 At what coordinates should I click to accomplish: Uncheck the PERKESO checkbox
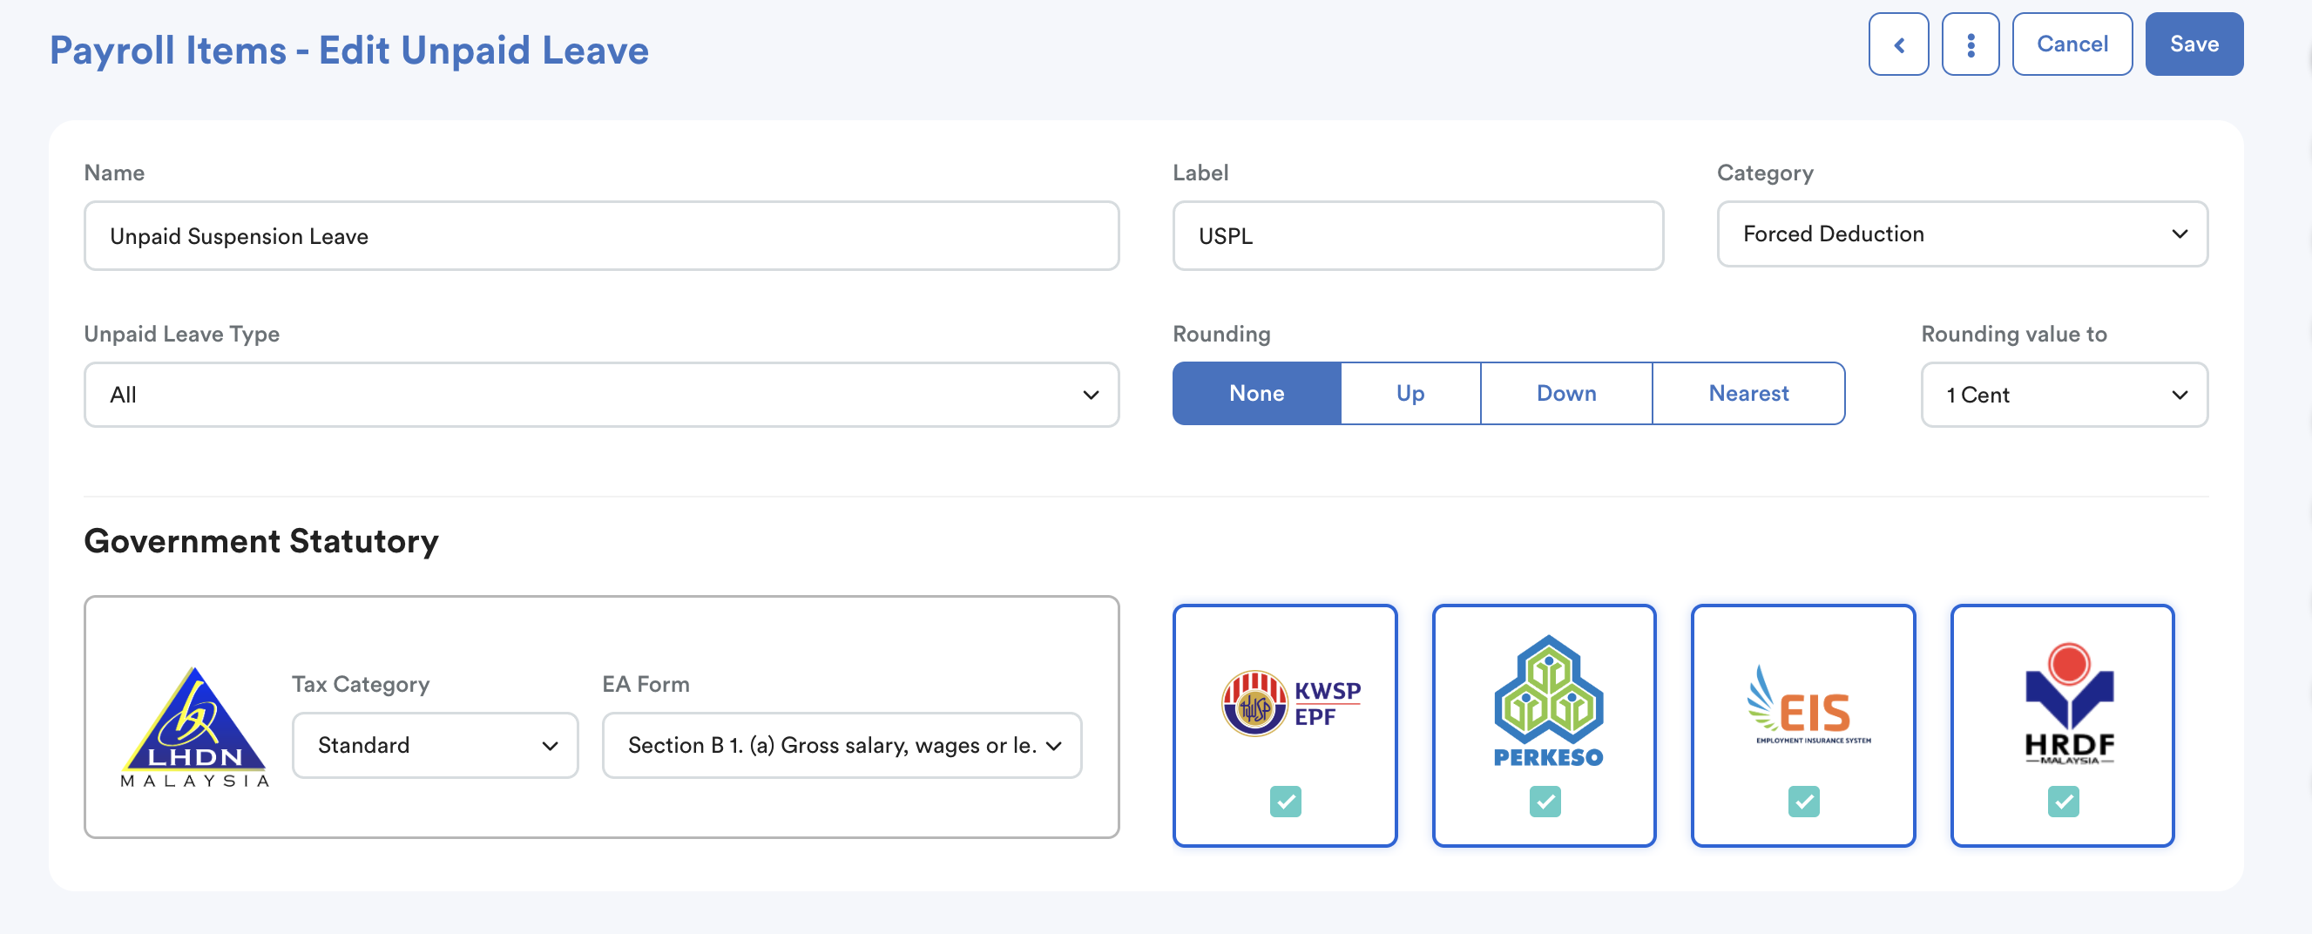pyautogui.click(x=1545, y=801)
